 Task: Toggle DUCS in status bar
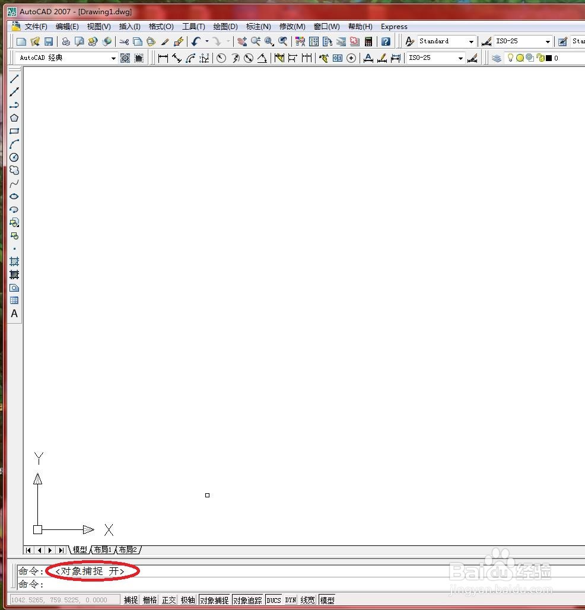point(274,600)
